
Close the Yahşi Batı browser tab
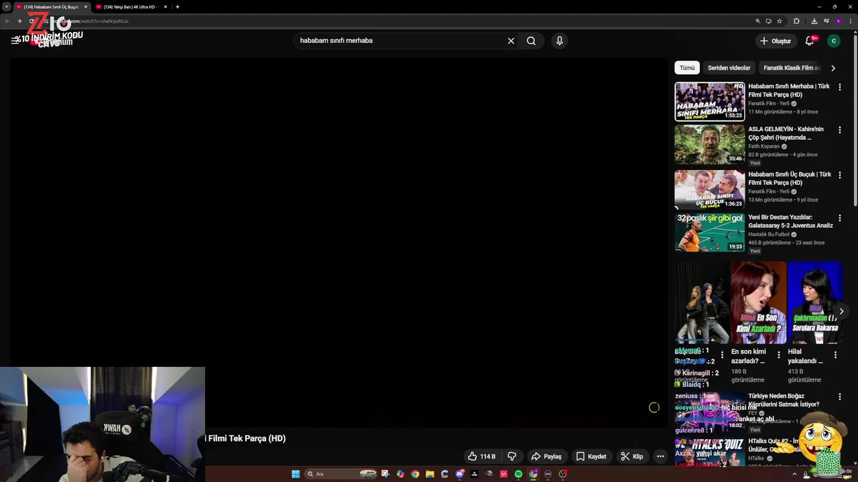tap(165, 7)
